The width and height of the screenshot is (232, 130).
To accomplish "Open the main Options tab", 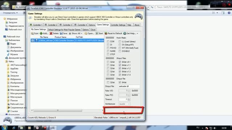I will [x=92, y=25].
